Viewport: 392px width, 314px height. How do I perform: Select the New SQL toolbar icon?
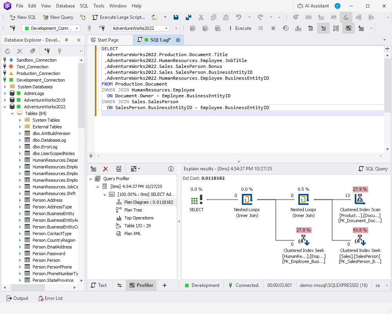pos(22,17)
